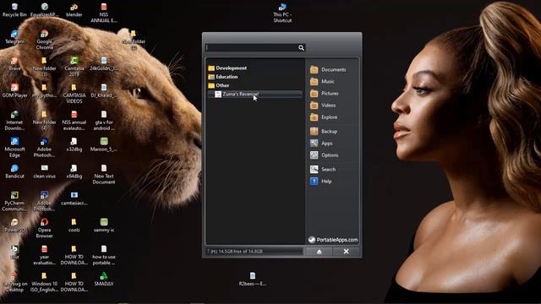Viewport: 541px width, 304px height.
Task: Select the blender desktop shortcut
Action: point(74,10)
